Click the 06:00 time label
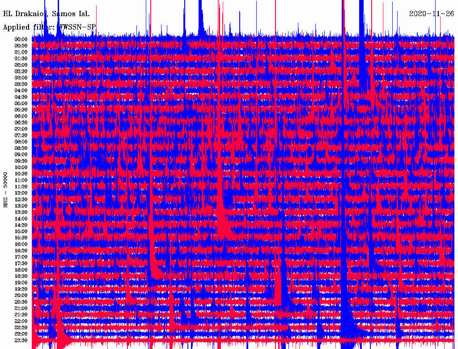458x349 pixels. 21,116
